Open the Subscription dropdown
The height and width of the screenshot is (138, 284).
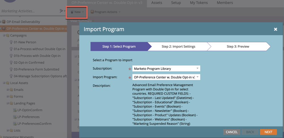pyautogui.click(x=166, y=69)
